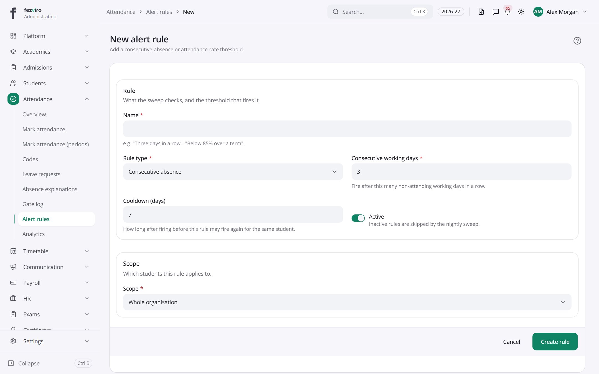Click the Academics graduation cap icon
Screen dimensions: 599x374
pos(13,52)
